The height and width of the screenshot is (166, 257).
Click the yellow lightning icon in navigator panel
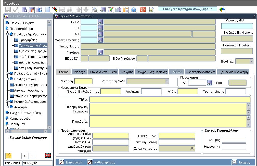tap(8, 156)
